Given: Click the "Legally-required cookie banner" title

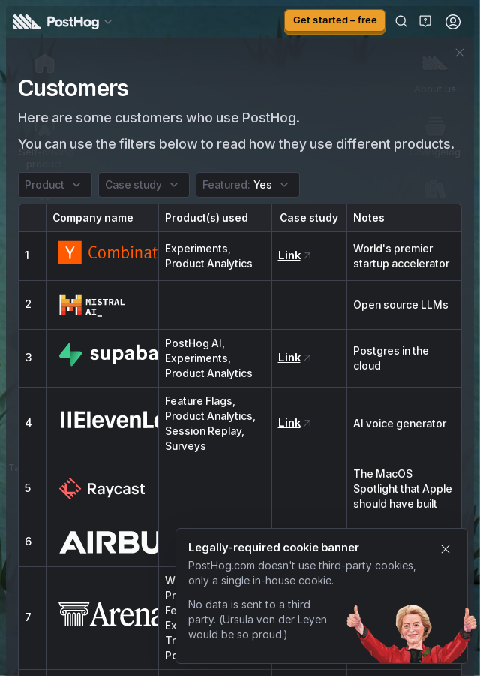Looking at the screenshot, I should [273, 548].
